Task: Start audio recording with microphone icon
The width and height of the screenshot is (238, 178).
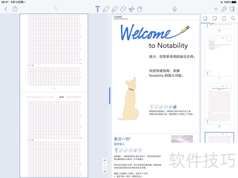Action: point(175,9)
